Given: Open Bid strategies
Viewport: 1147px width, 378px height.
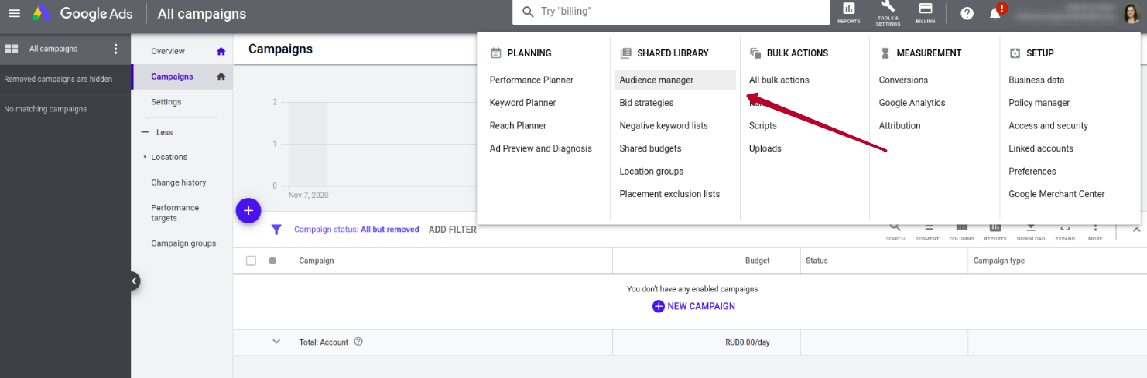Looking at the screenshot, I should [646, 103].
